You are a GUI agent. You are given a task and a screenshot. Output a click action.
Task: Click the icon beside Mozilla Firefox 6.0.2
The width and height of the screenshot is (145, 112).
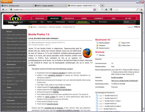click(x=97, y=95)
